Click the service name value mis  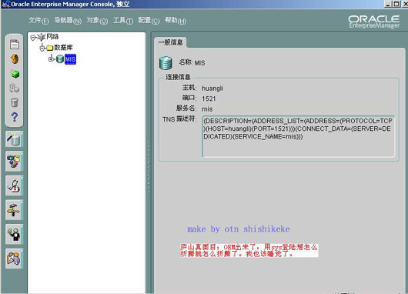(207, 109)
